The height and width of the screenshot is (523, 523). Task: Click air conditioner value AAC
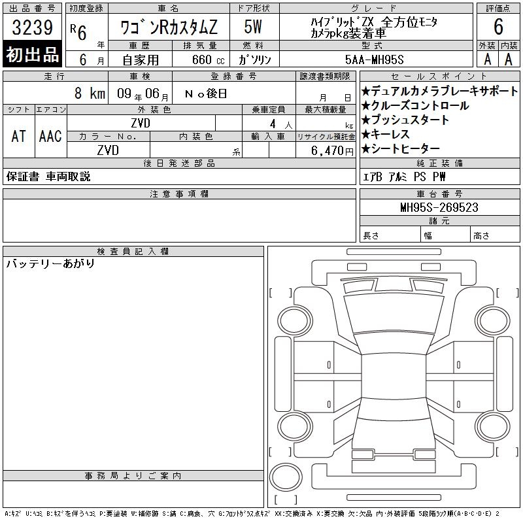[50, 136]
